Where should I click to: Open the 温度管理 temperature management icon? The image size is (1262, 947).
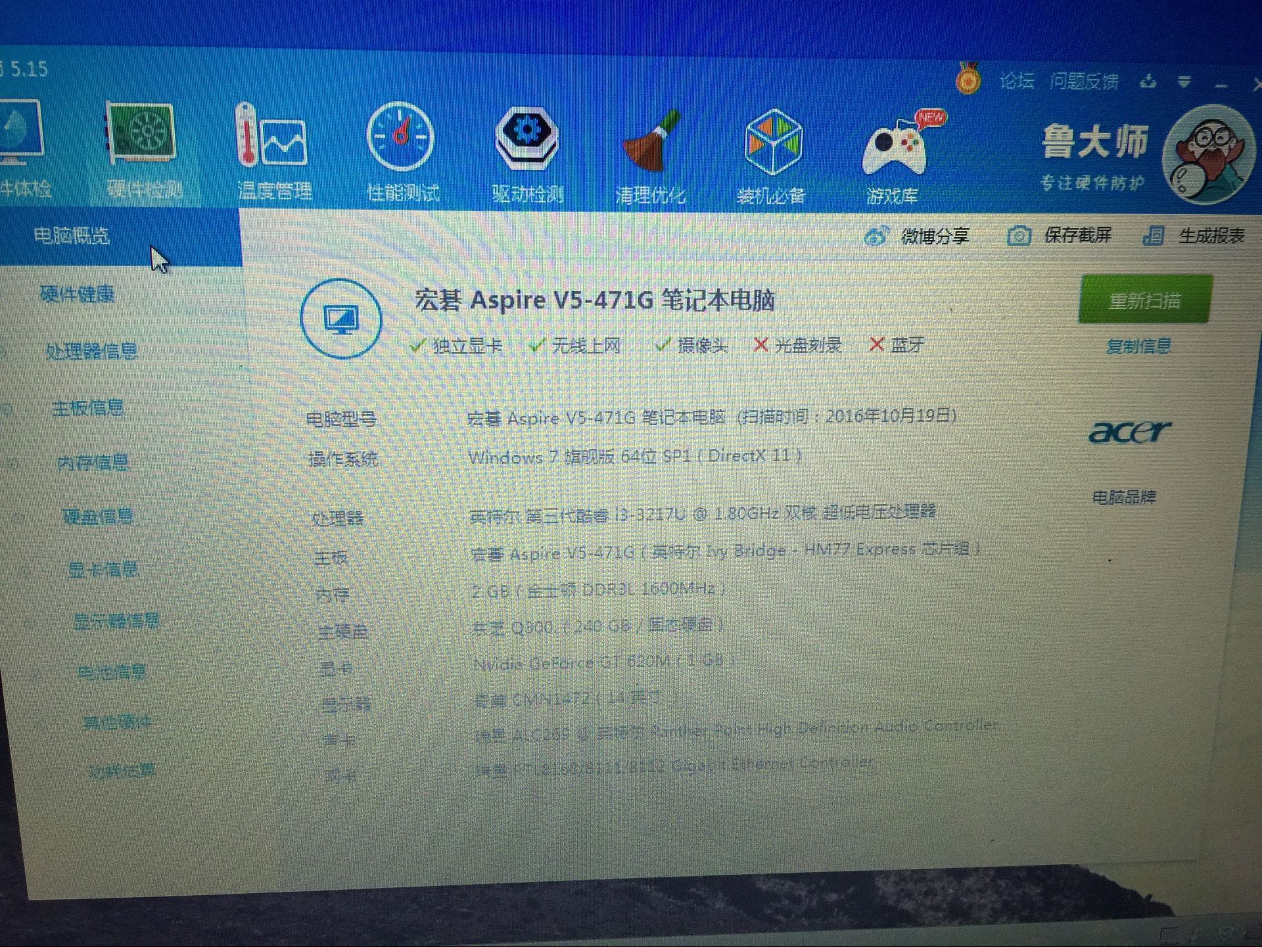tap(273, 152)
